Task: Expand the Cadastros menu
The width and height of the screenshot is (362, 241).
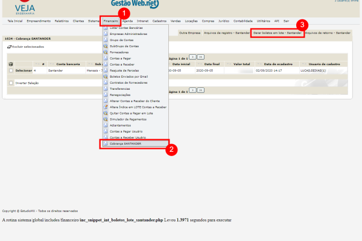Action: pyautogui.click(x=160, y=20)
